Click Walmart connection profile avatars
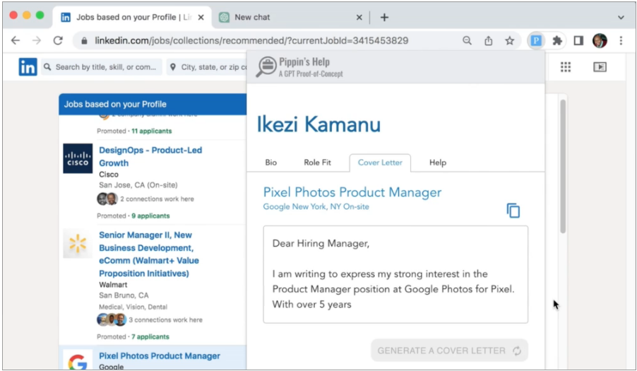637x371 pixels. point(112,320)
